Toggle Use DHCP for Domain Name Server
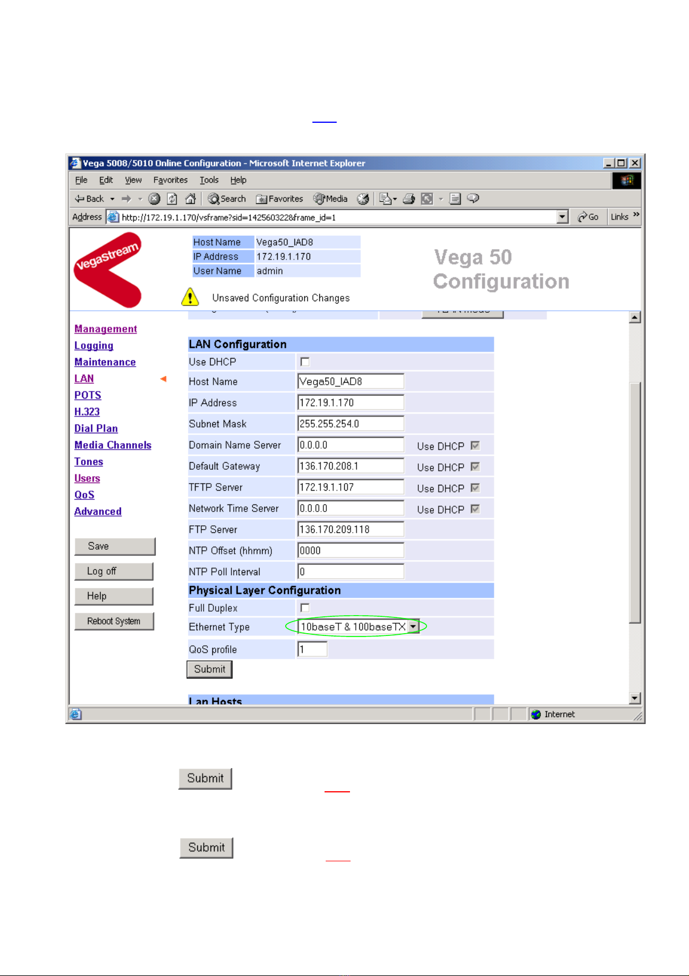Screen dimensions: 689x976 476,445
